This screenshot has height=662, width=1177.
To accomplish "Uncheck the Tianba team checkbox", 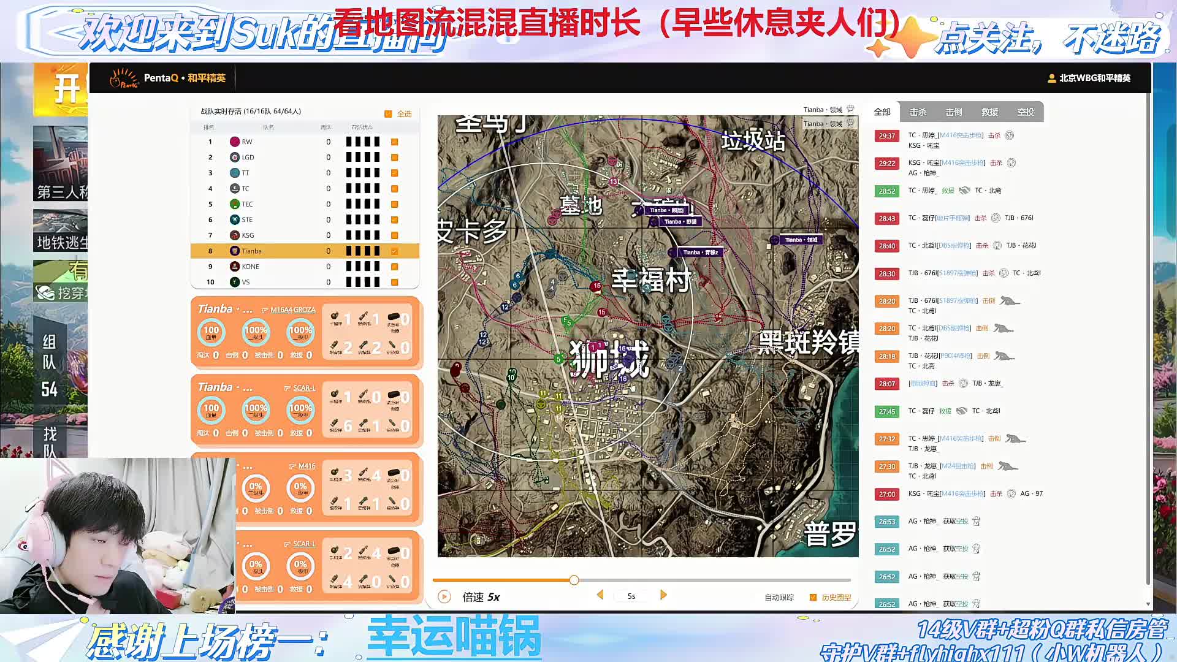I will tap(395, 251).
